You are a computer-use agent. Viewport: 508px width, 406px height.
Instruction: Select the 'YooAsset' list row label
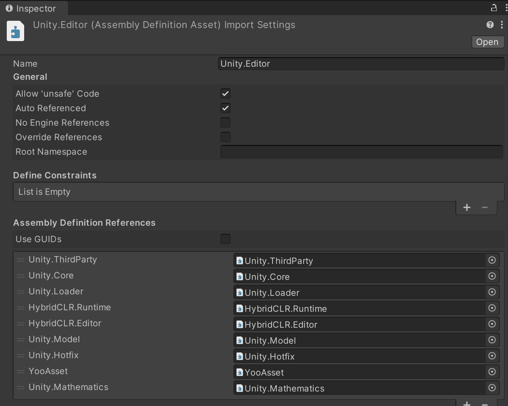click(x=48, y=371)
